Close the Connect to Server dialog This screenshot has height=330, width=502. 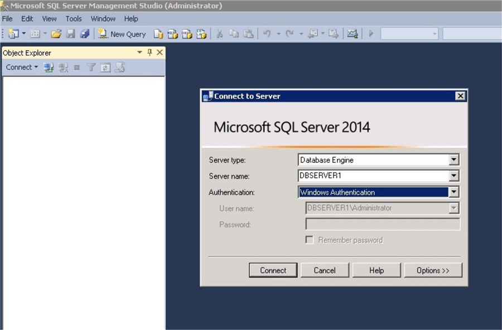coord(460,96)
